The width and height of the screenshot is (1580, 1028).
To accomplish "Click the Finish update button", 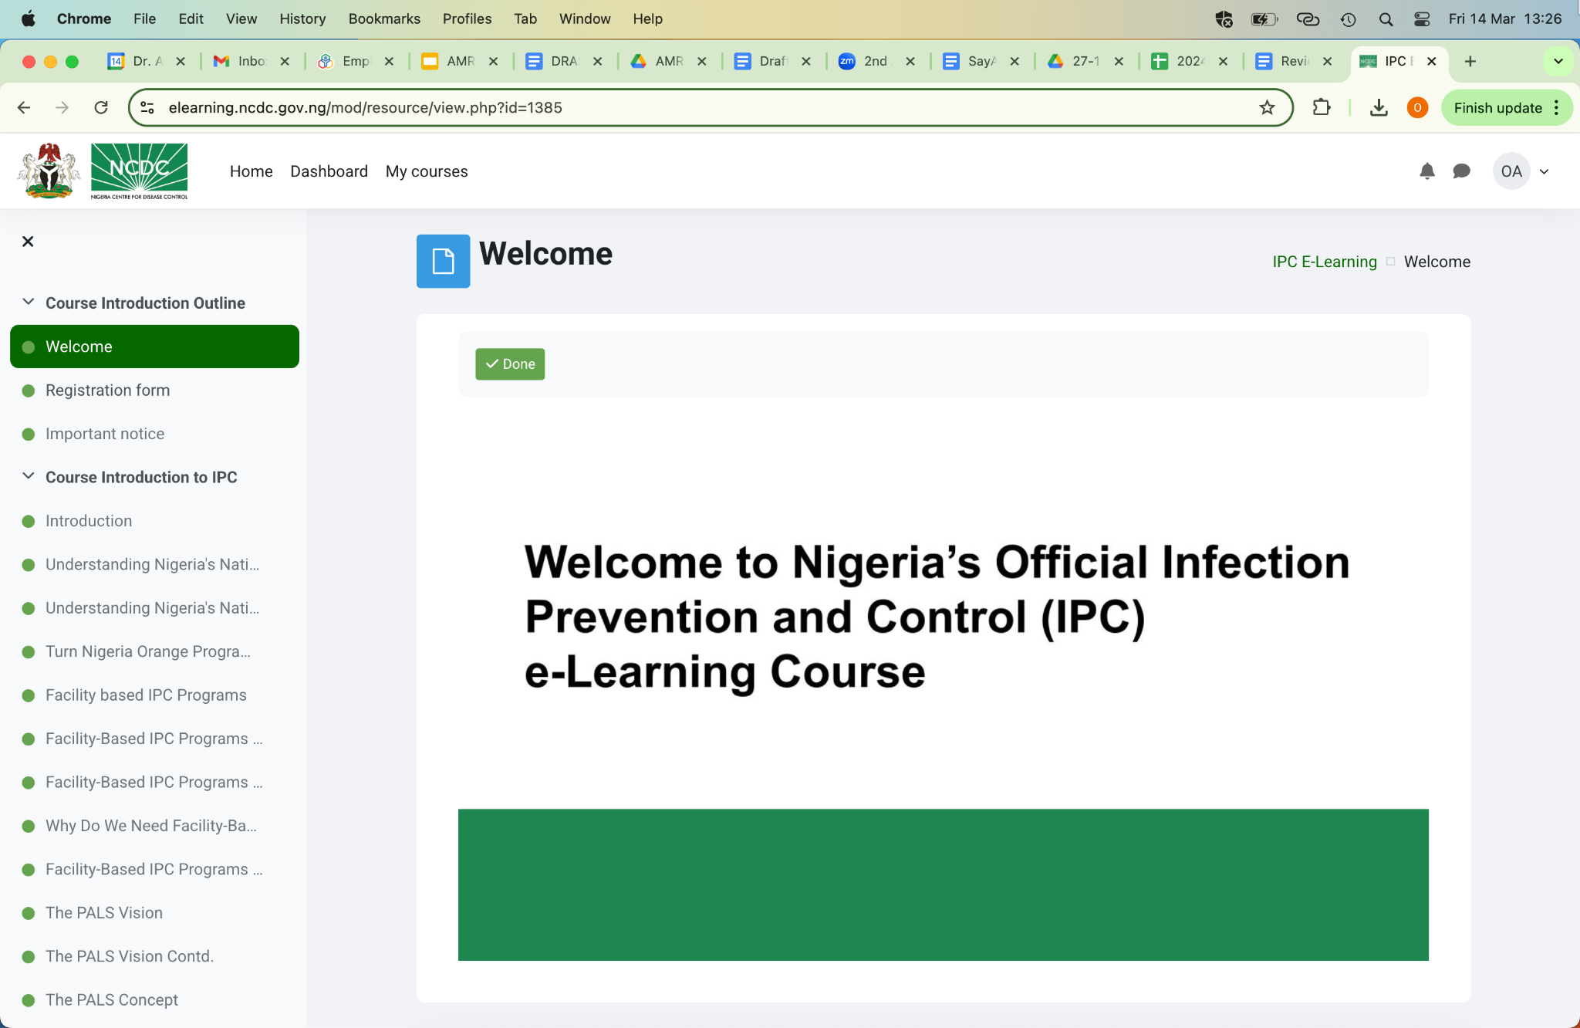I will tap(1497, 107).
